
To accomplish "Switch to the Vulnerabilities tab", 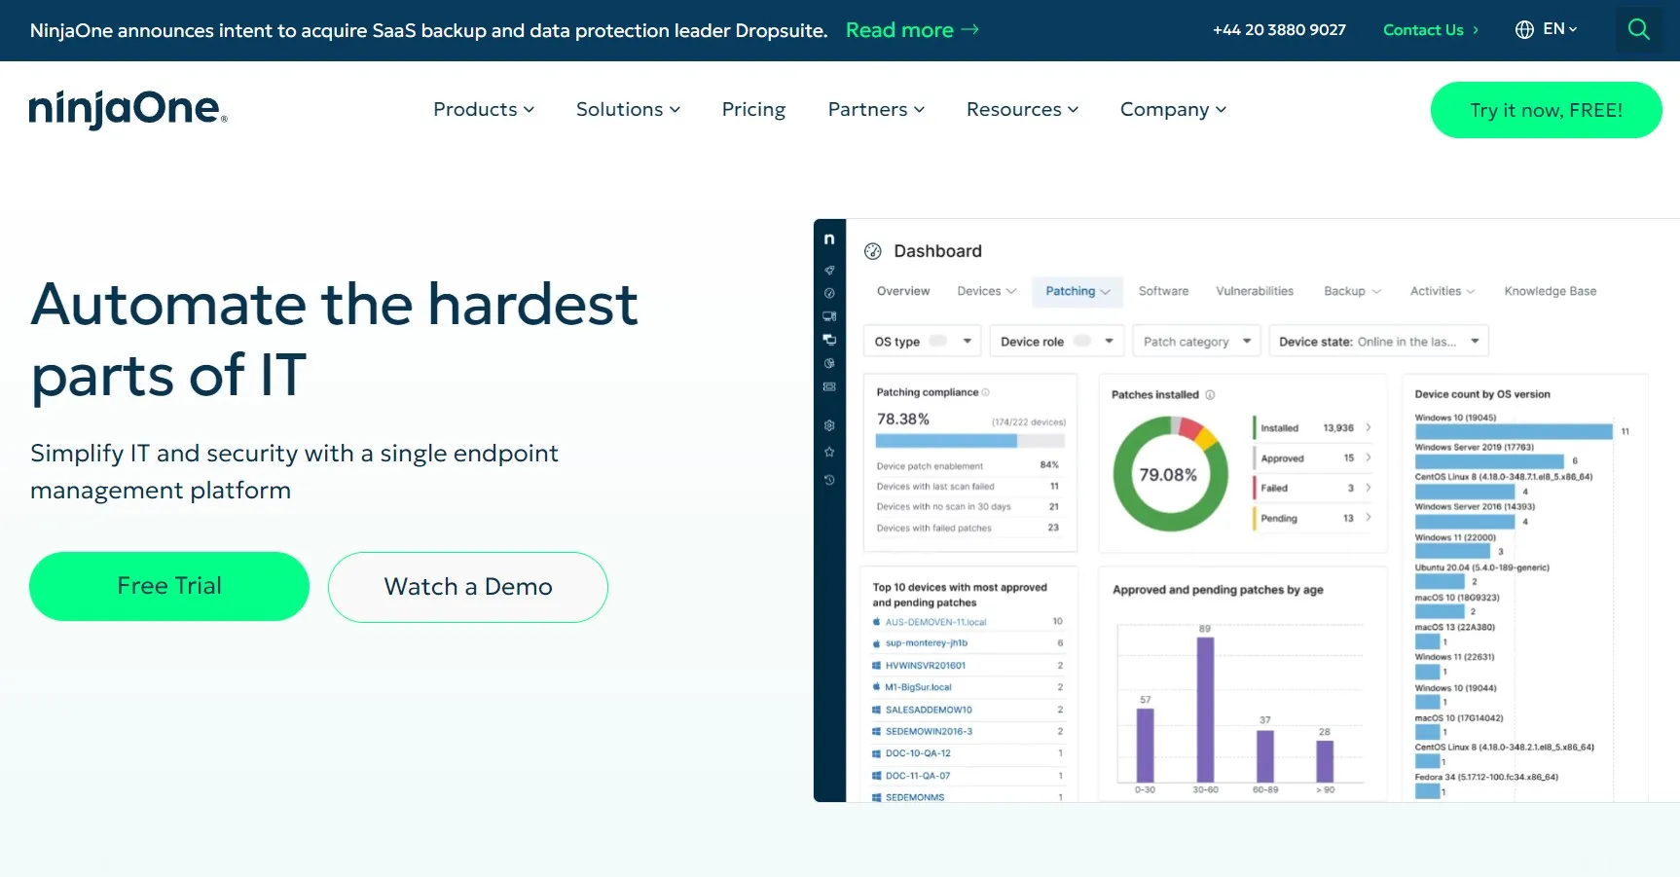I will 1255,291.
